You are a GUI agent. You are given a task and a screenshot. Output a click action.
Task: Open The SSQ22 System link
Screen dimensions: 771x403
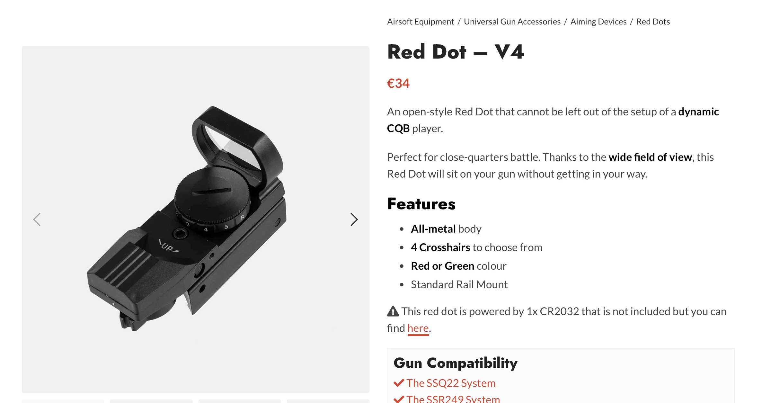451,383
